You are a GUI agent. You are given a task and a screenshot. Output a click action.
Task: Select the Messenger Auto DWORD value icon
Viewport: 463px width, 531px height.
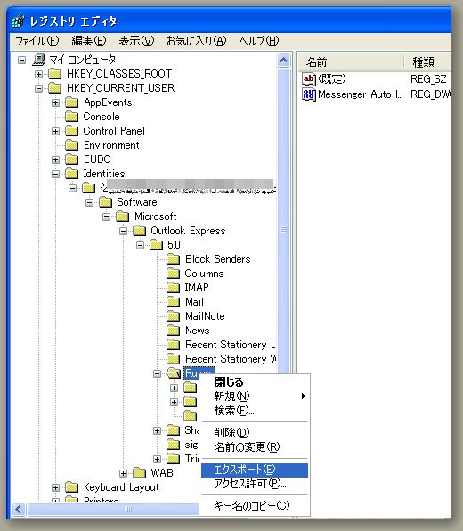point(309,94)
